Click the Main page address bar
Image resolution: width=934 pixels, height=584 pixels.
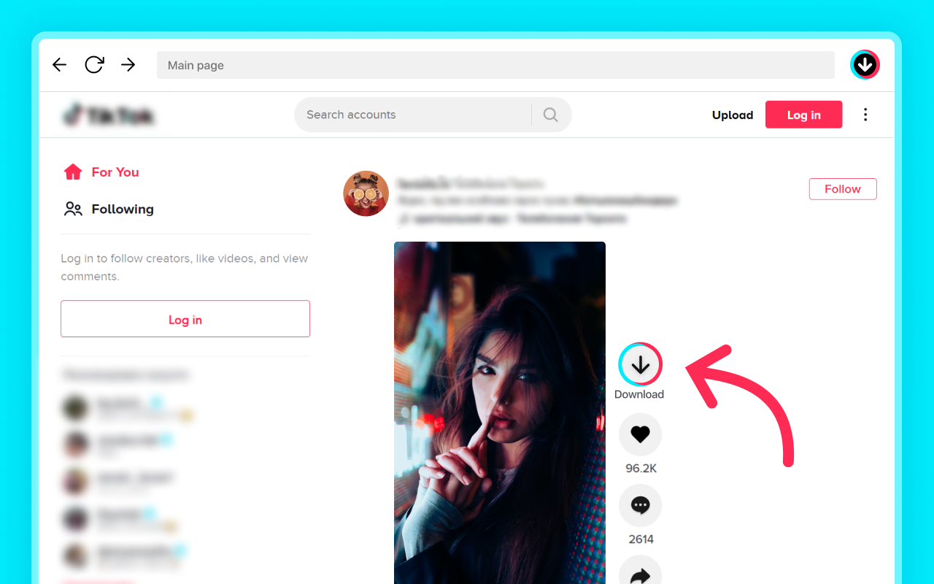coord(495,65)
